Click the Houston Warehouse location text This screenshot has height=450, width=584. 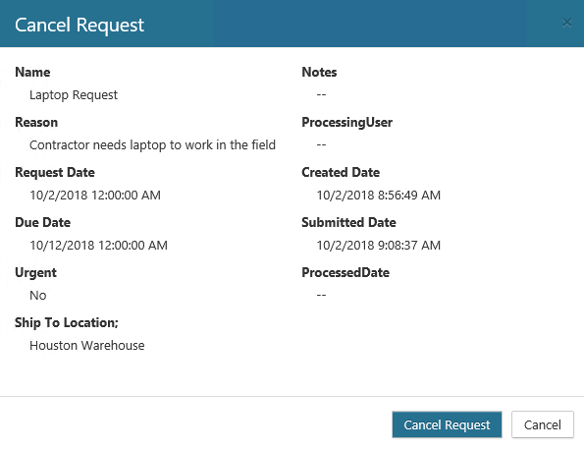point(86,345)
